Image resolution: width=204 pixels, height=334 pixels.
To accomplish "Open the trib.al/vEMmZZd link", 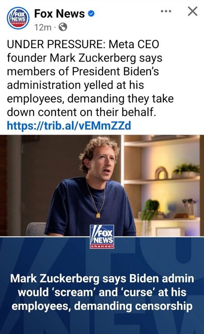I will pos(69,126).
